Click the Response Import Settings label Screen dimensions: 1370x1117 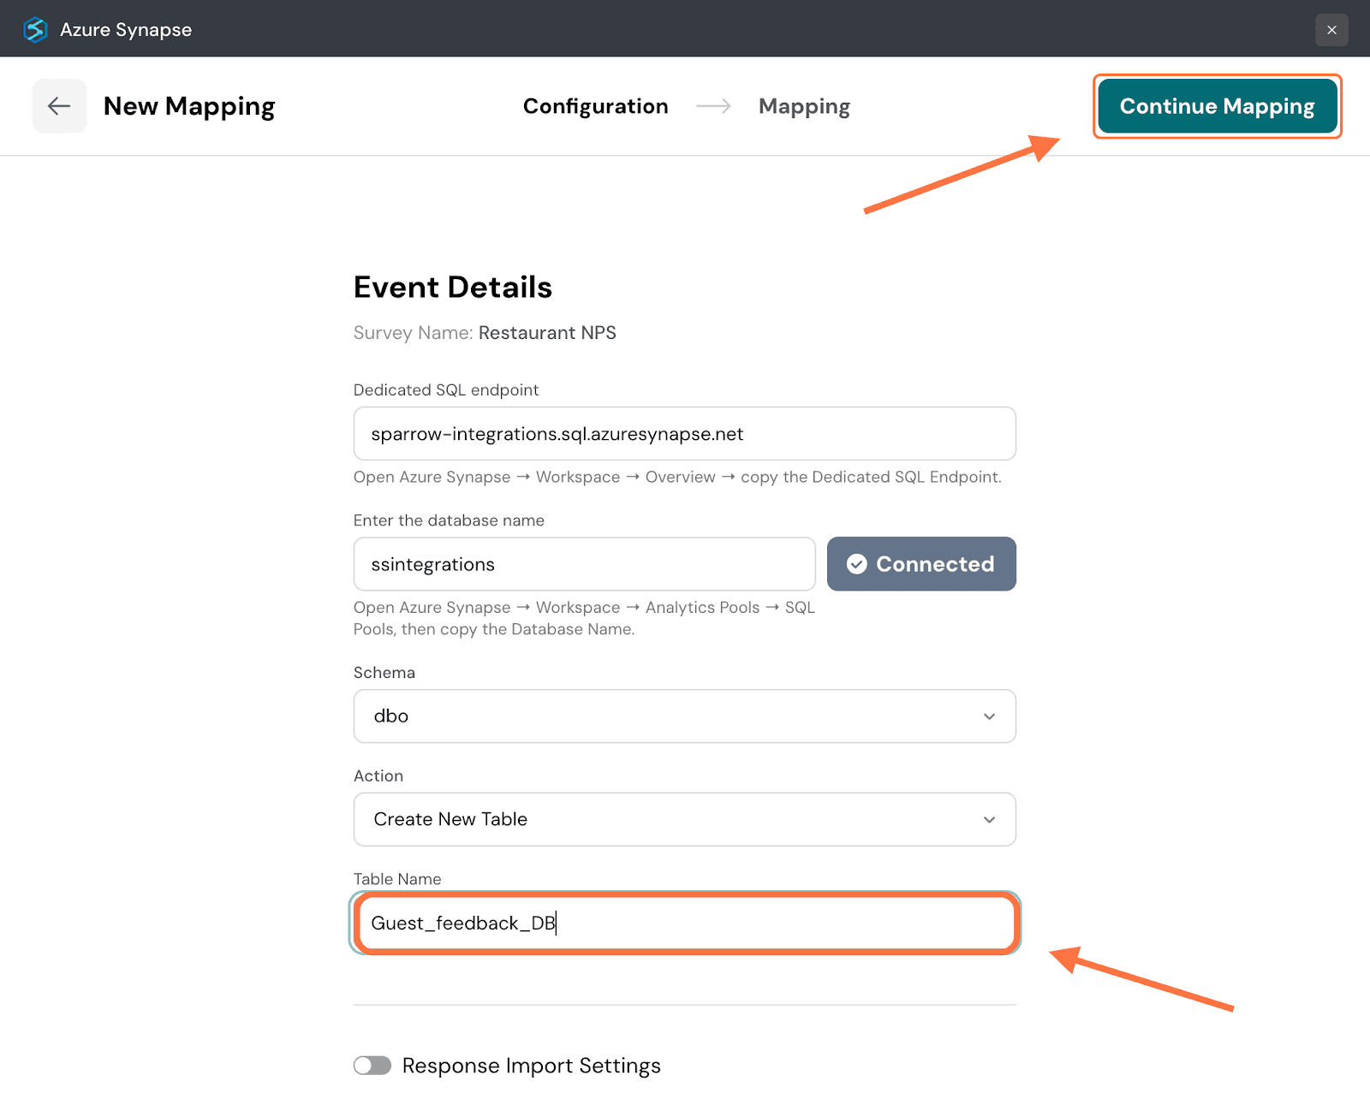(x=531, y=1066)
